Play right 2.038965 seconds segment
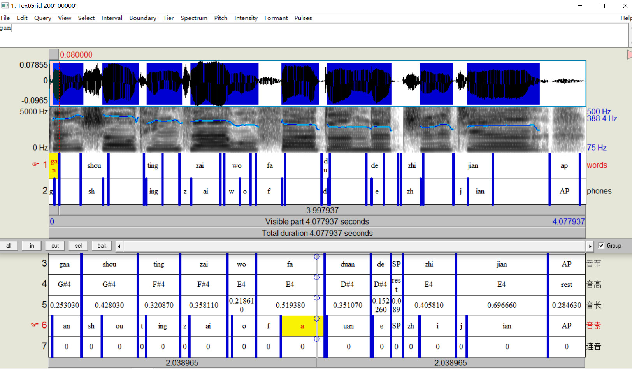 tap(451, 363)
